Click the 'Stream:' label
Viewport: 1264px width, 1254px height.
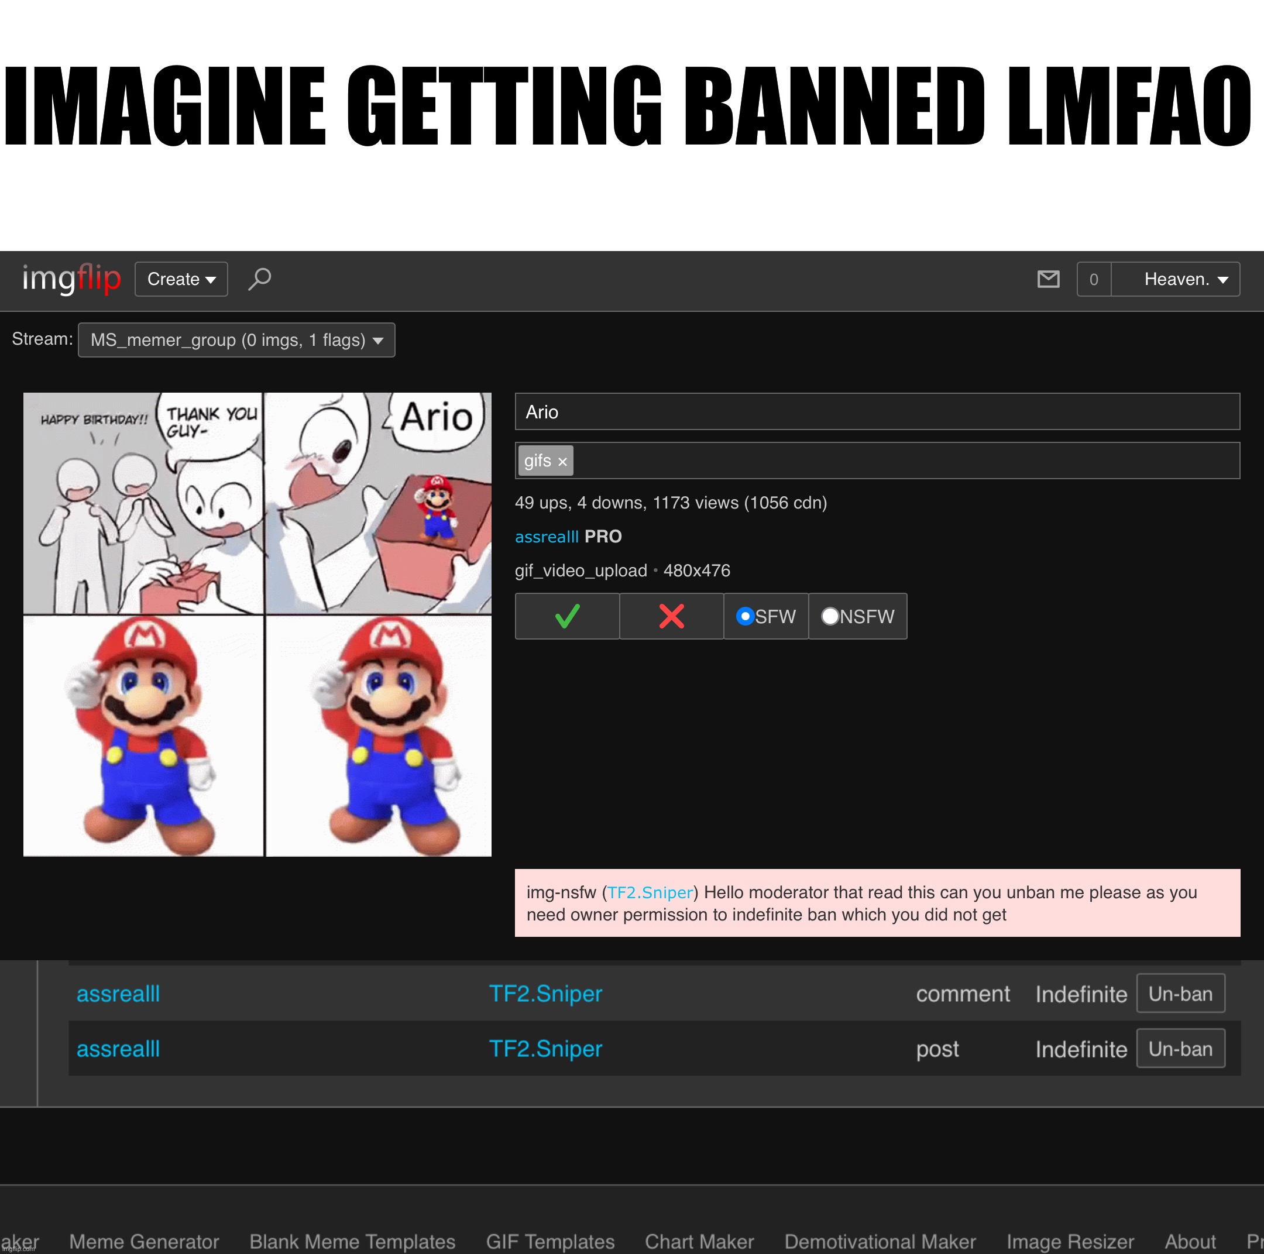coord(43,339)
